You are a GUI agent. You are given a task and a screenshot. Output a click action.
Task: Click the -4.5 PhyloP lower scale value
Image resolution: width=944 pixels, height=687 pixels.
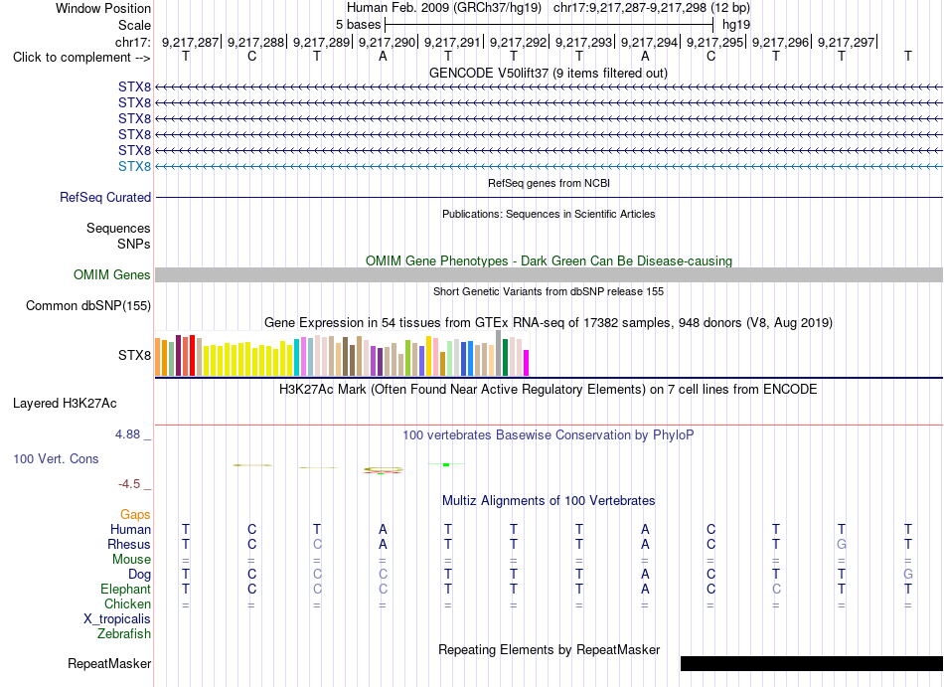[129, 484]
